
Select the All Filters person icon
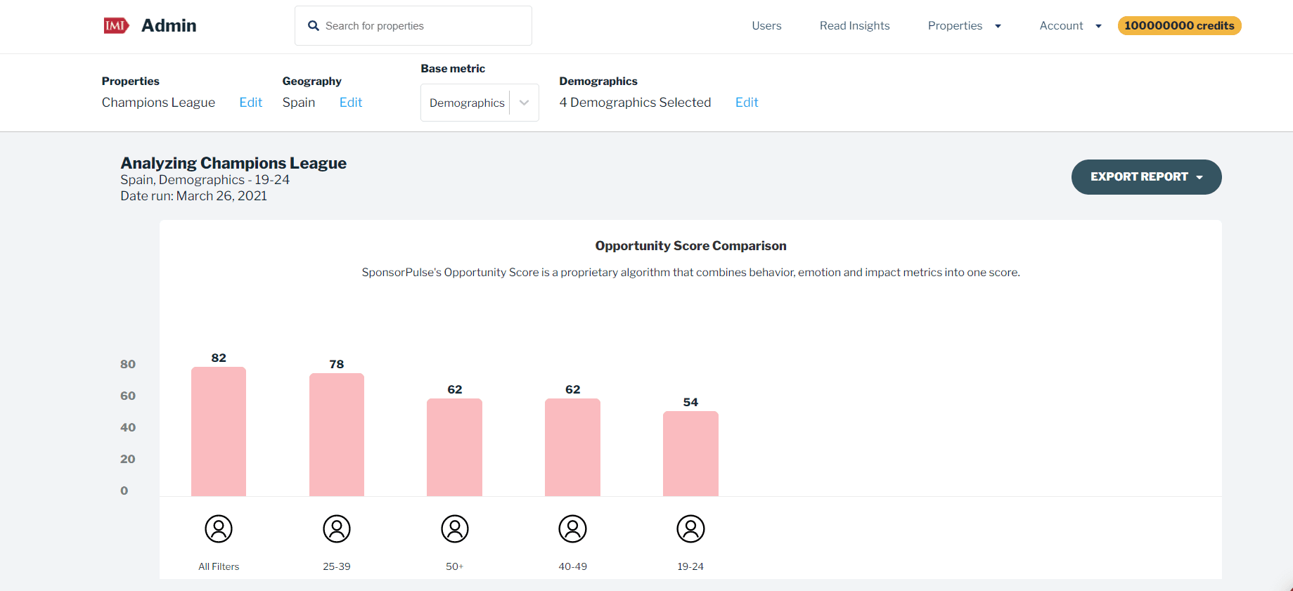pyautogui.click(x=219, y=528)
